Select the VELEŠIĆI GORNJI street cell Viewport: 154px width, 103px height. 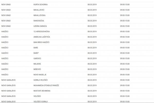[x=41, y=101]
